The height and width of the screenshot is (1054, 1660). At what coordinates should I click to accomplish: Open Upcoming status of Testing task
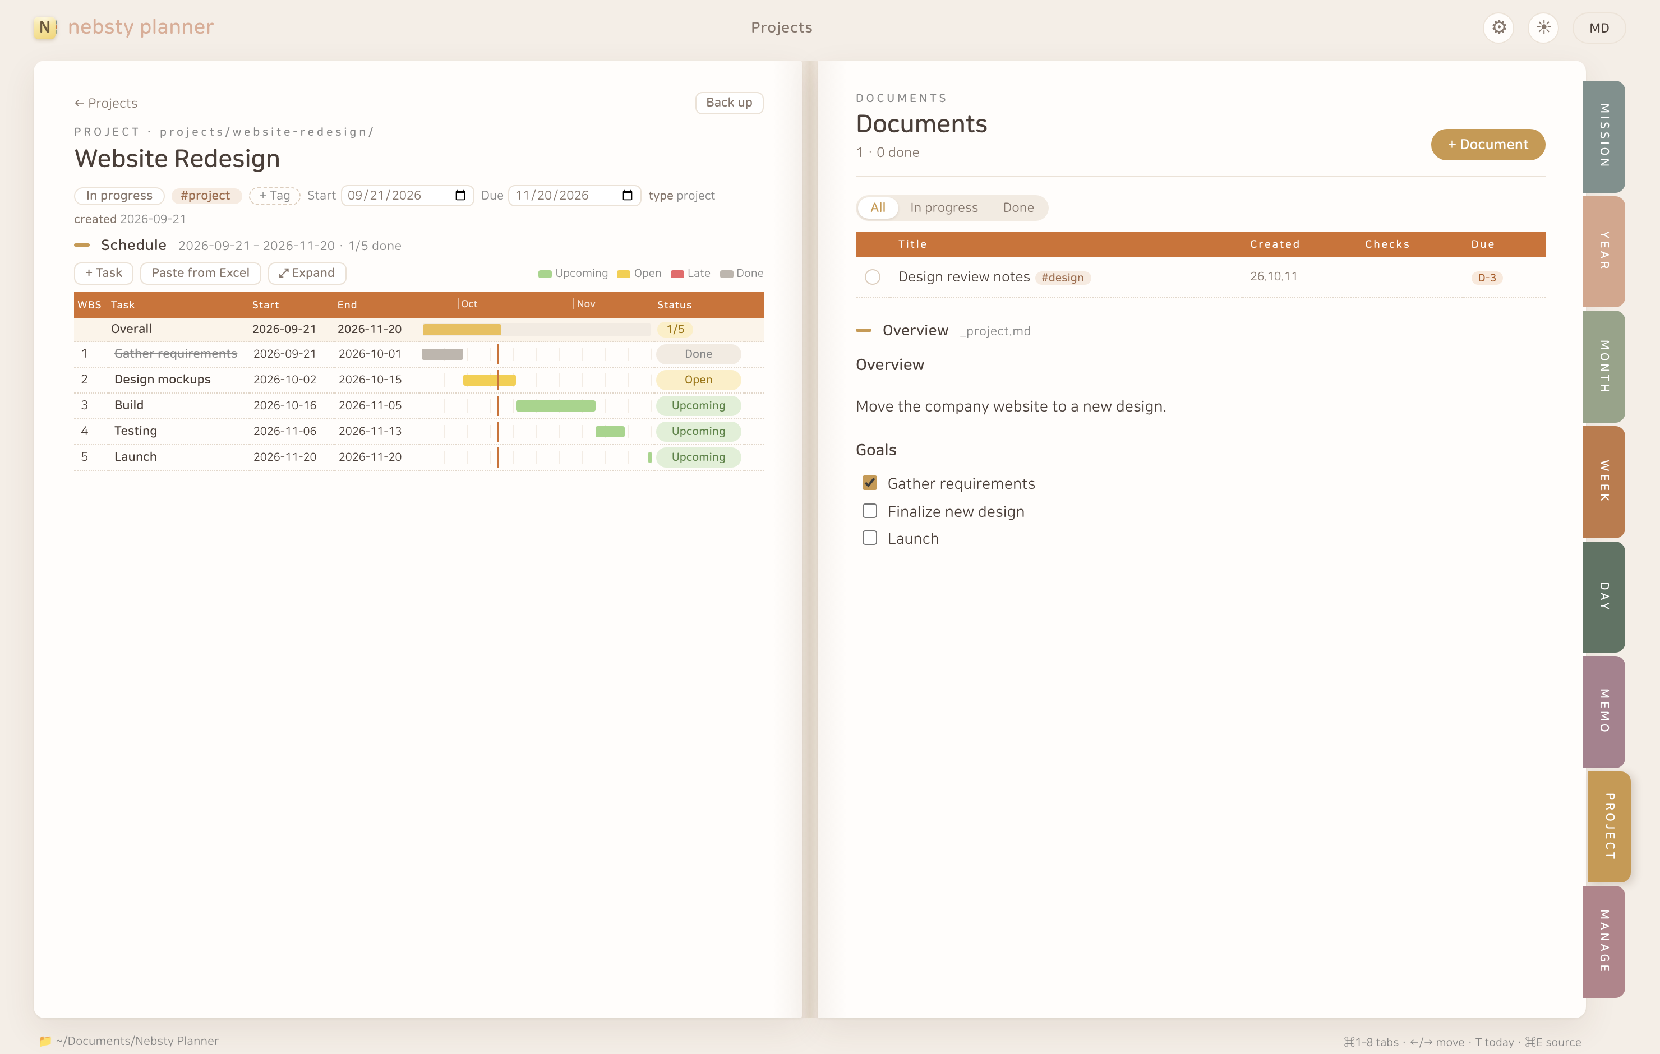(x=698, y=432)
